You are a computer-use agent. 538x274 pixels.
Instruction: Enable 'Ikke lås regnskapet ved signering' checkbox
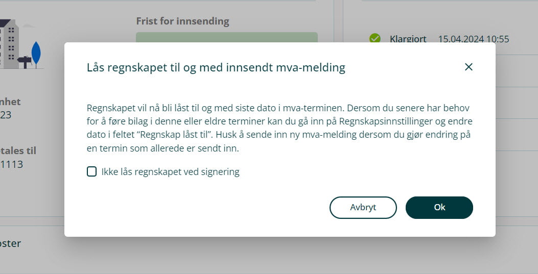91,172
